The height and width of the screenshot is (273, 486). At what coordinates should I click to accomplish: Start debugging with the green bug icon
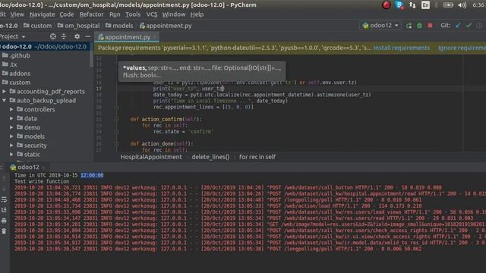[419, 26]
